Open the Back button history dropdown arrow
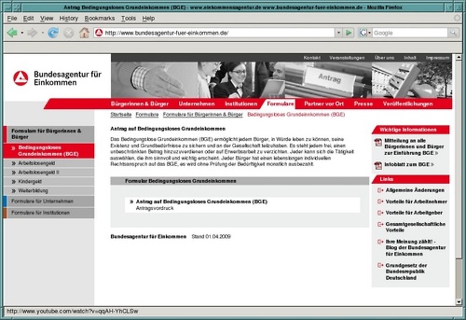This screenshot has height=320, width=466. pyautogui.click(x=22, y=33)
